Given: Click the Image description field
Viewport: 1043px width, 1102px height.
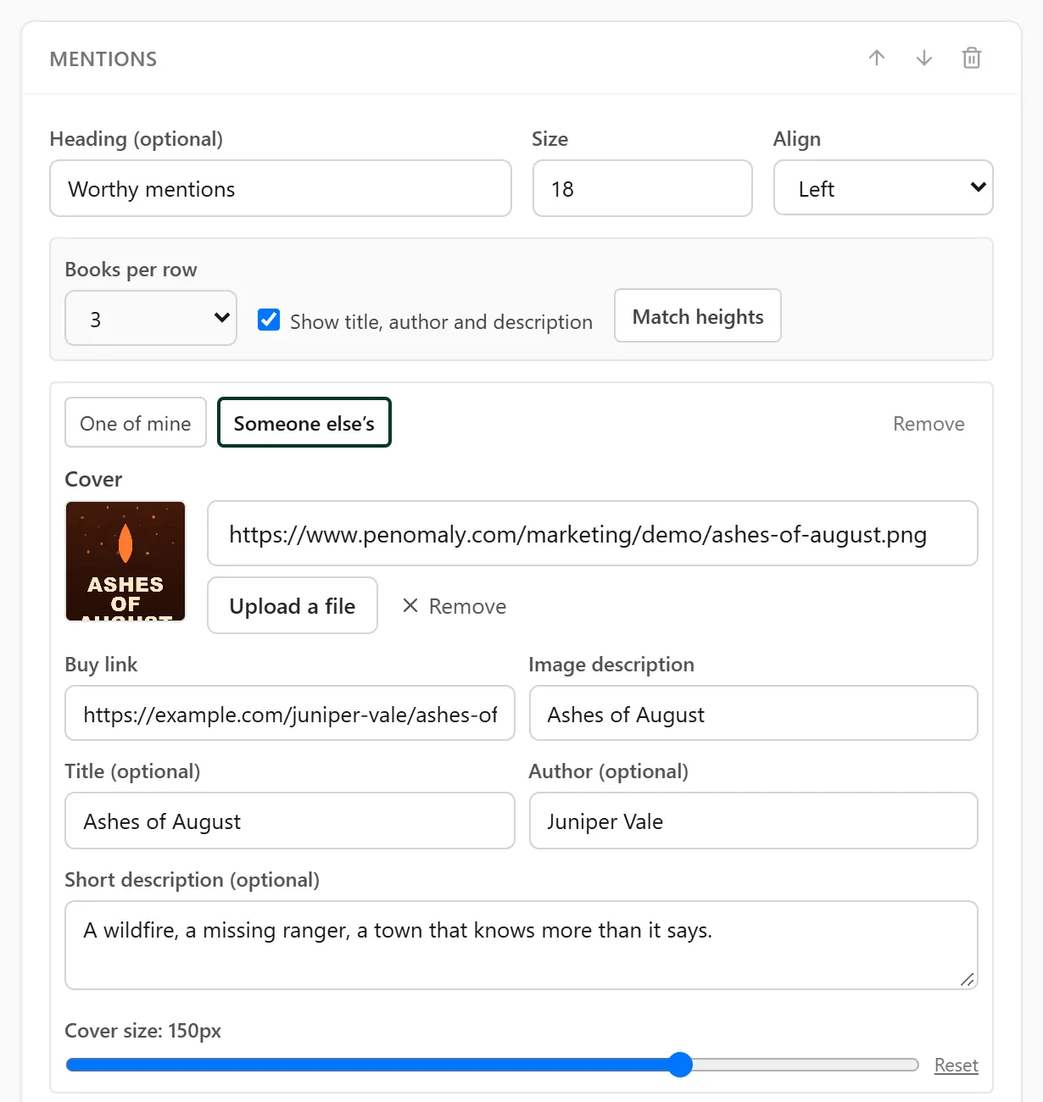Looking at the screenshot, I should [754, 713].
